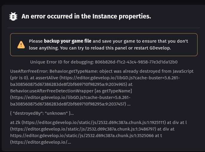Image resolution: width=205 pixels, height=152 pixels.
Task: Click the bold "backup your game file" text
Action: pyautogui.click(x=68, y=41)
